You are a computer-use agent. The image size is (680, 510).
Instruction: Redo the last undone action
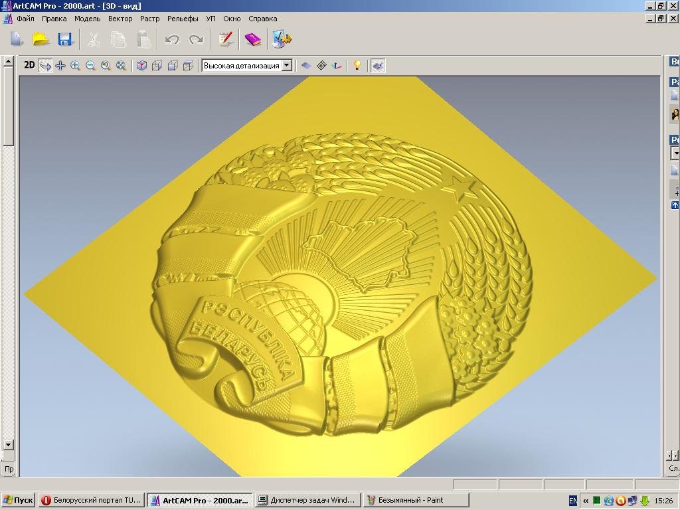pyautogui.click(x=197, y=39)
